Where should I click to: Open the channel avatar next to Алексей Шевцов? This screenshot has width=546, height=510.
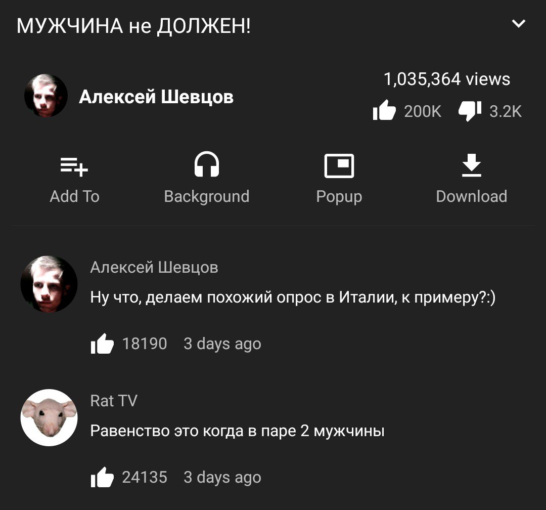(x=45, y=96)
